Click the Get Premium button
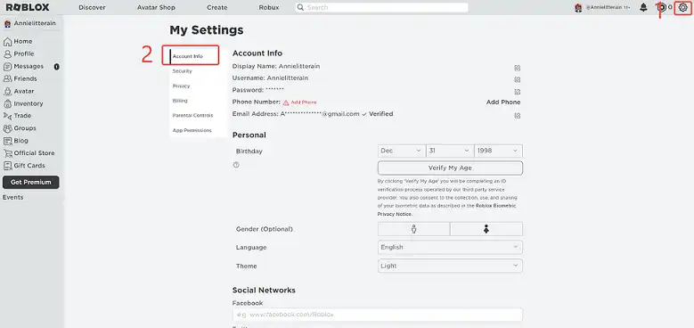The height and width of the screenshot is (328, 694). pyautogui.click(x=31, y=183)
